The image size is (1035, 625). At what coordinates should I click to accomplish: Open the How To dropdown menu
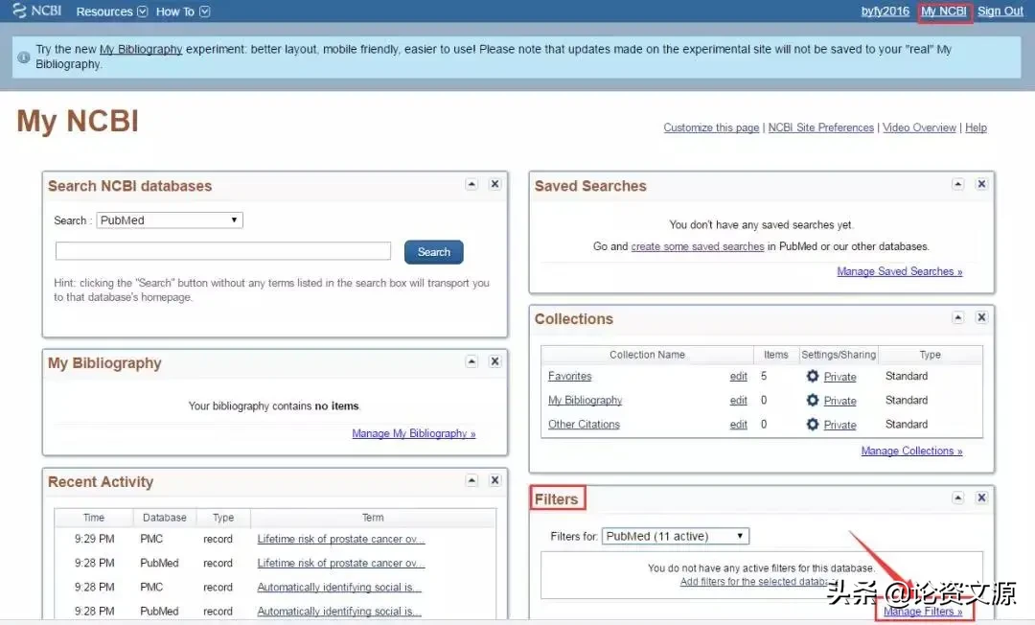click(x=183, y=12)
